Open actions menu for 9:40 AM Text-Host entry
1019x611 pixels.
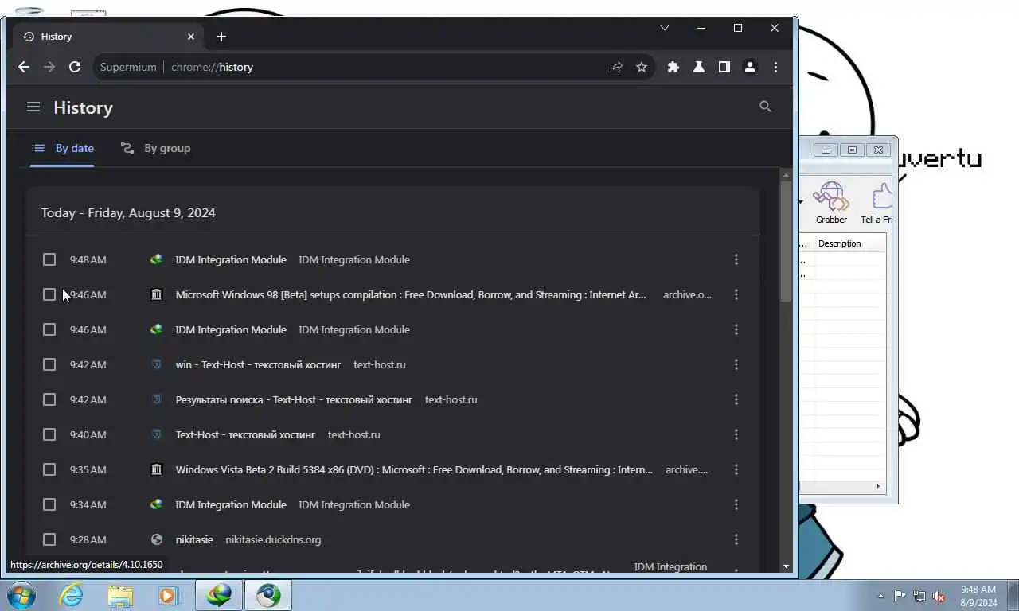pyautogui.click(x=736, y=434)
